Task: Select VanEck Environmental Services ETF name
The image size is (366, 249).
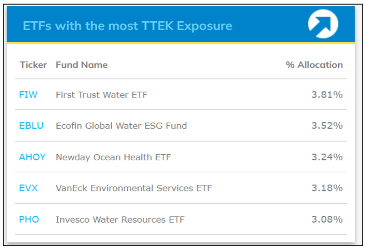Action: (x=134, y=188)
